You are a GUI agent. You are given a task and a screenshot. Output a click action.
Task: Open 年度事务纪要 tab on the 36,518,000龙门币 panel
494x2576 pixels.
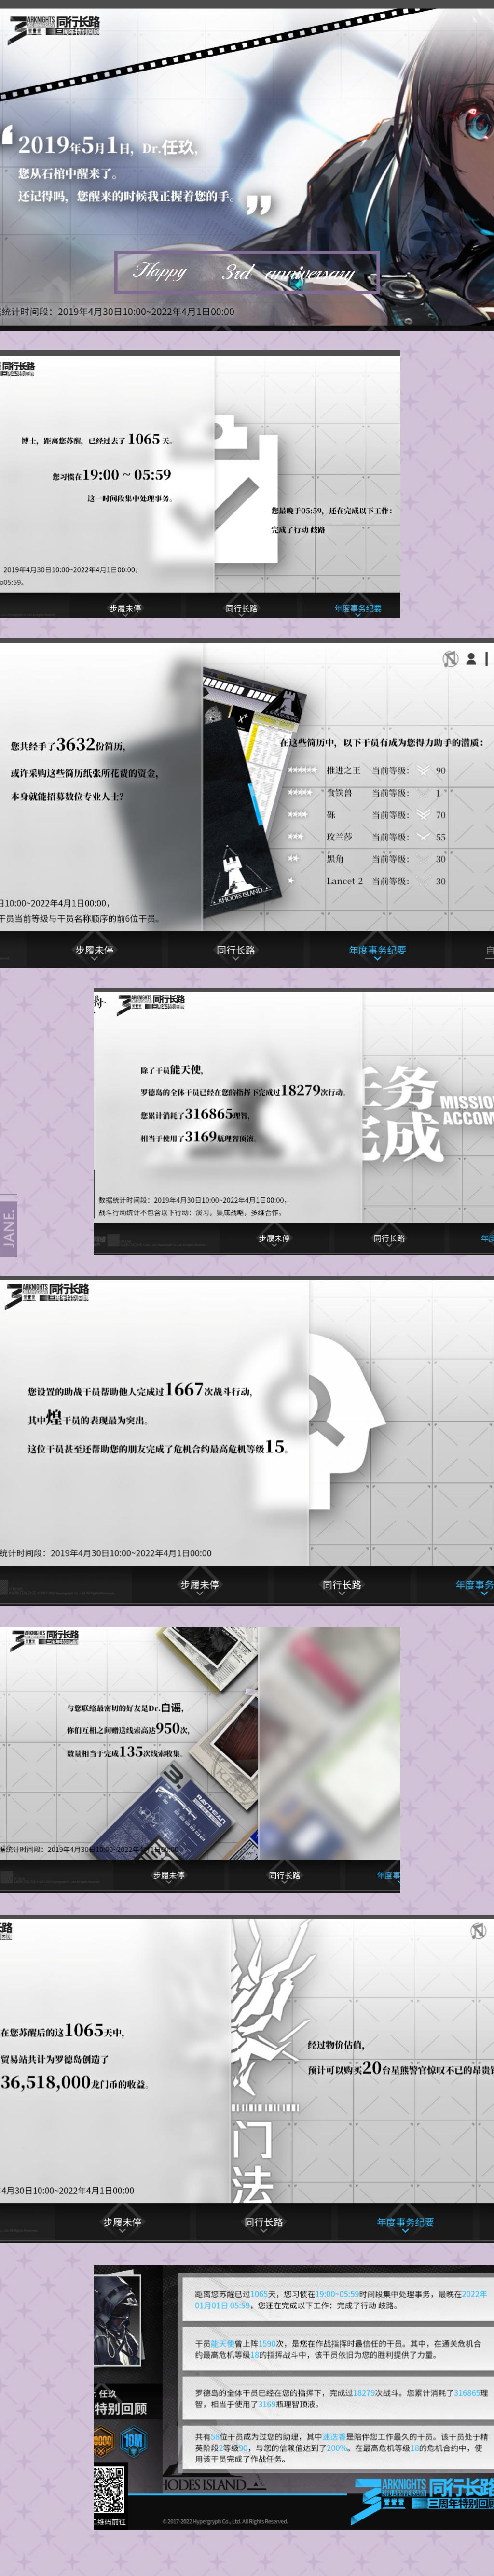(405, 2222)
